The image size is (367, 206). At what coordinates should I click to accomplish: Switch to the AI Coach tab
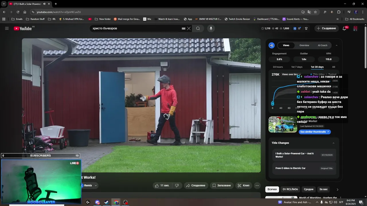pos(322,45)
